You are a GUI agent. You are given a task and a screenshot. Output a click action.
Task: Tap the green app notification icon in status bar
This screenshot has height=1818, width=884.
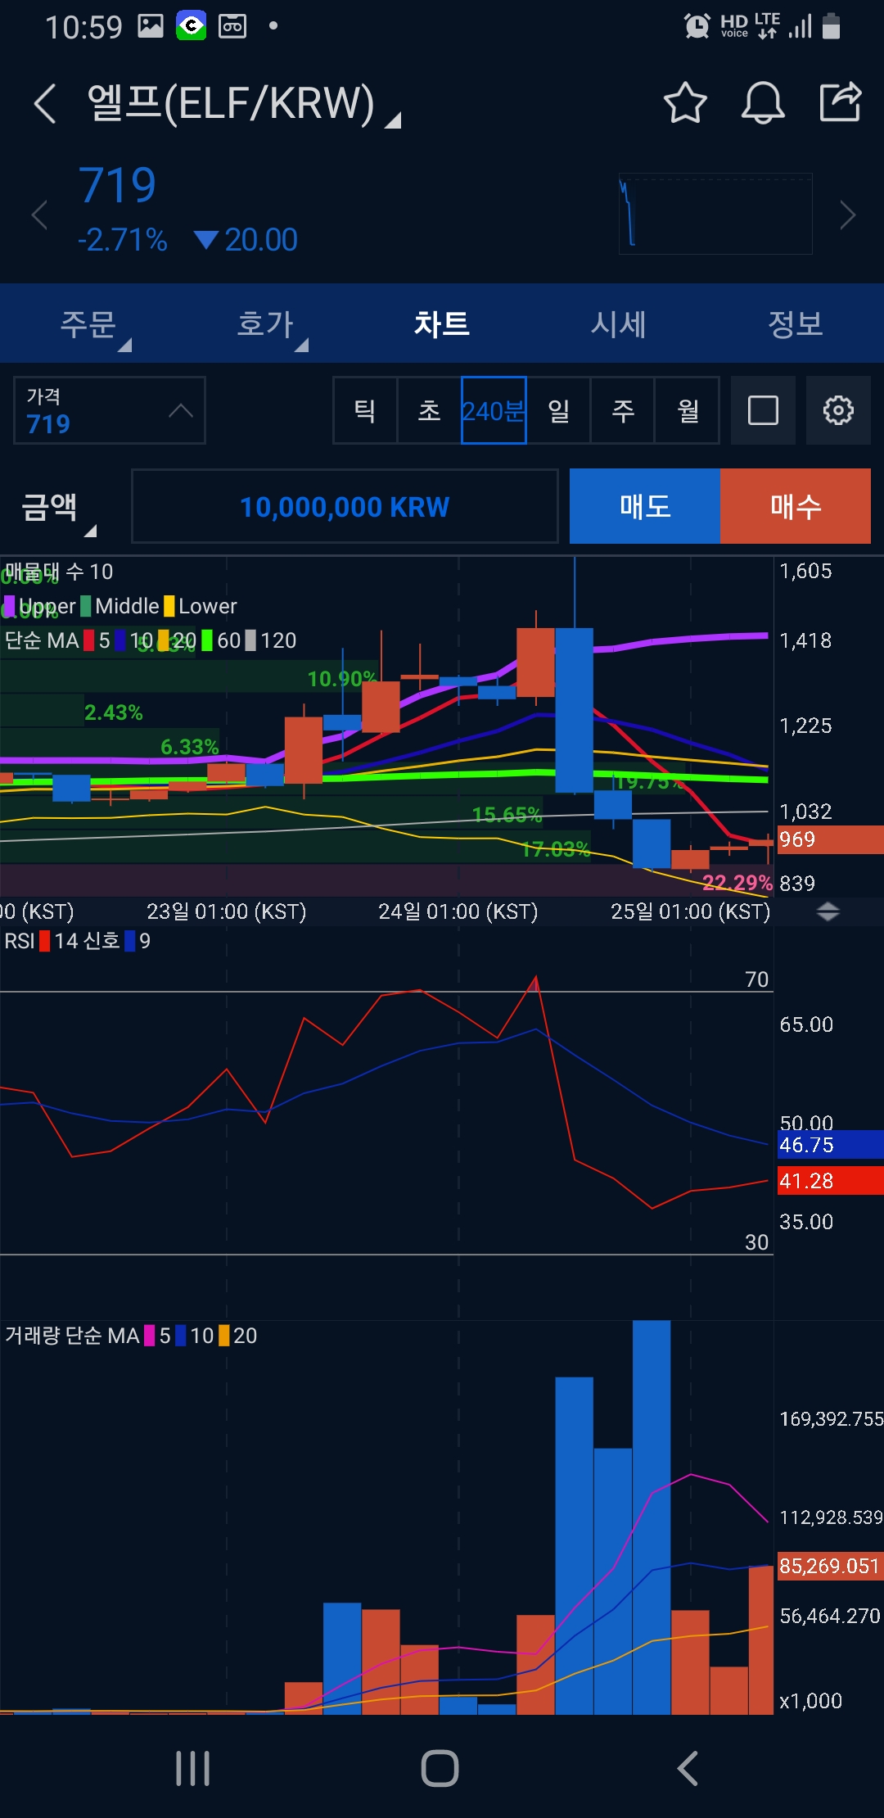tap(192, 26)
